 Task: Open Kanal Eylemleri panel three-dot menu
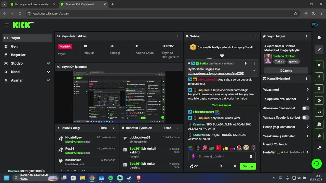306,79
